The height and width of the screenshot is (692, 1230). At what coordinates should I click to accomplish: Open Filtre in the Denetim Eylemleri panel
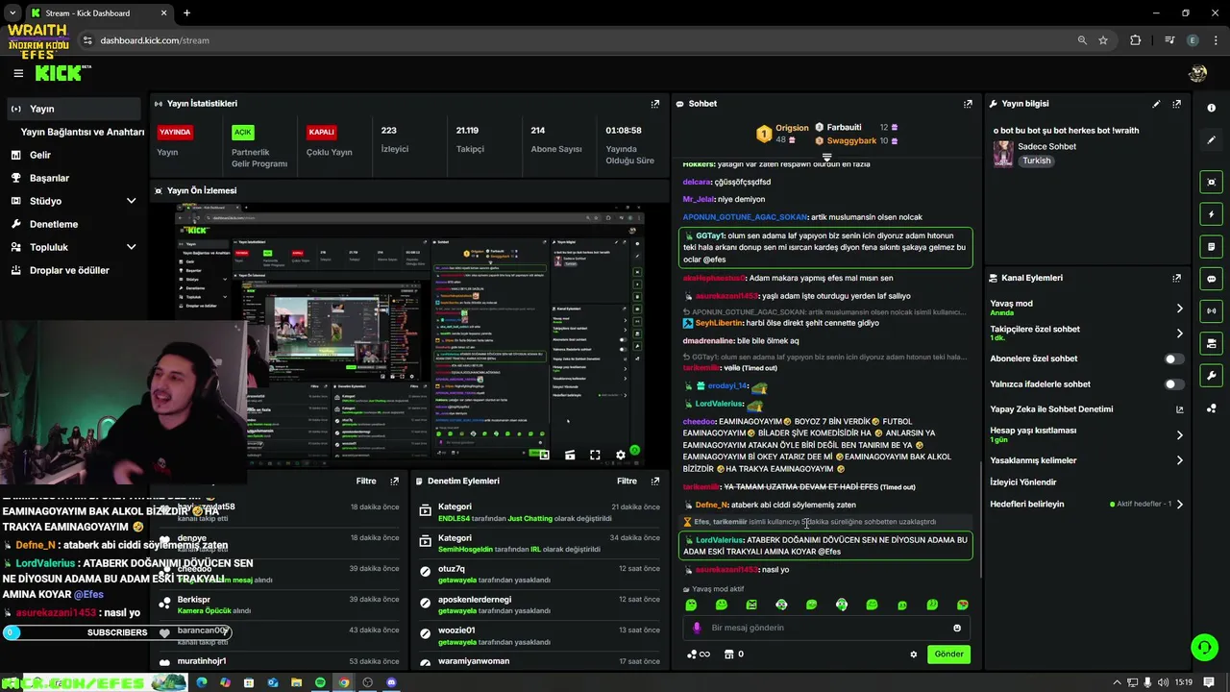point(627,481)
